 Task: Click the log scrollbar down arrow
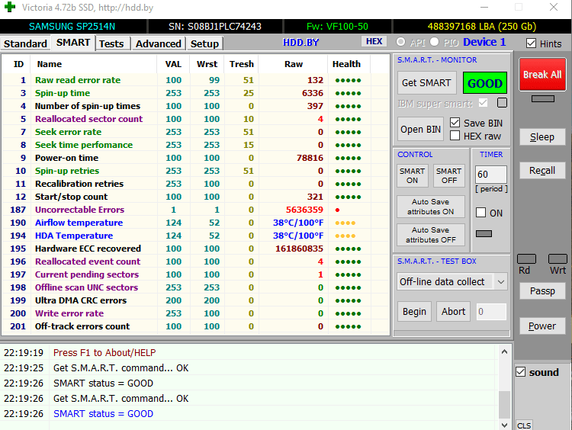pos(505,425)
